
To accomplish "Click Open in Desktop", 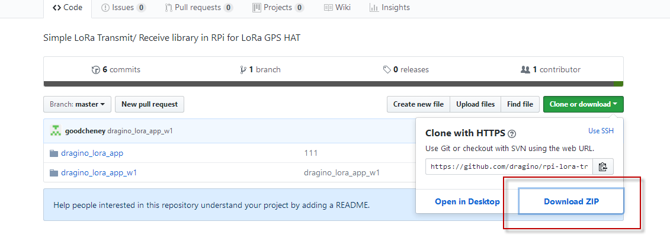I will pyautogui.click(x=467, y=202).
